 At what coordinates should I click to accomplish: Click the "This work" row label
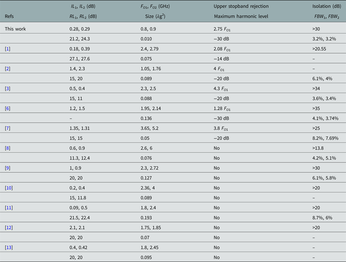pyautogui.click(x=15, y=29)
